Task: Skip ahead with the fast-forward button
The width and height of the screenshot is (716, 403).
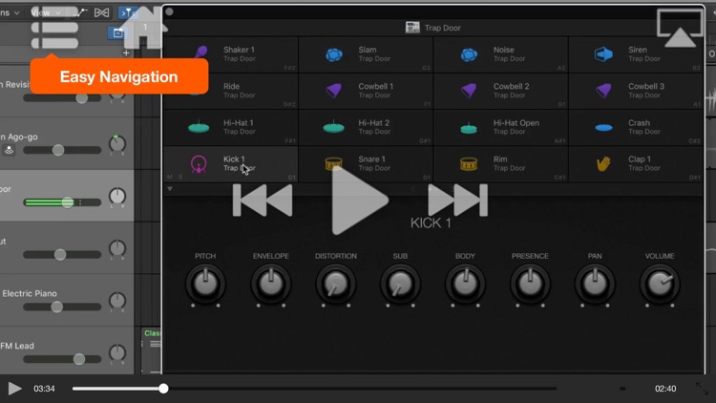Action: pos(458,201)
